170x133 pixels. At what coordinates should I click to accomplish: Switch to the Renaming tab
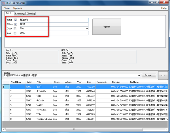20,13
